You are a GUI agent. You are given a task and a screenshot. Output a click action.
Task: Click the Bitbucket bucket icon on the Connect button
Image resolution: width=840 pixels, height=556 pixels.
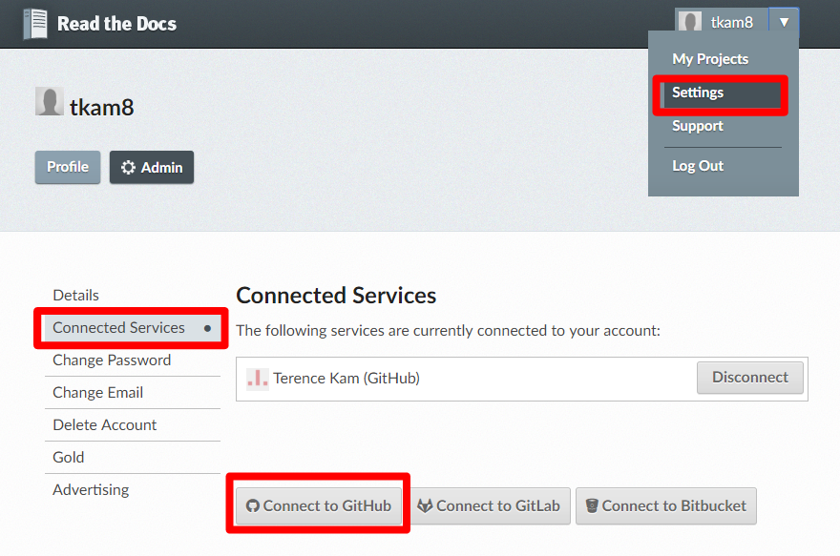[592, 505]
